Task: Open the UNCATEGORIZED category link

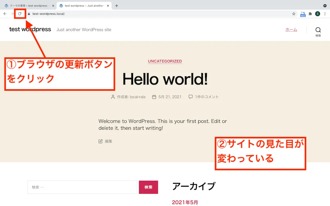Action: pos(165,61)
